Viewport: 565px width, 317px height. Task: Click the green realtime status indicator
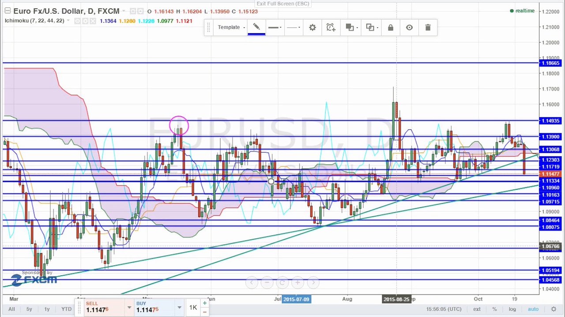(523, 11)
